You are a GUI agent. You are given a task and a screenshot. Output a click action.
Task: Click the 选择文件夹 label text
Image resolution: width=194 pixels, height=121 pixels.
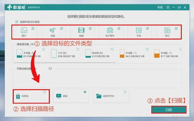pos(108,96)
